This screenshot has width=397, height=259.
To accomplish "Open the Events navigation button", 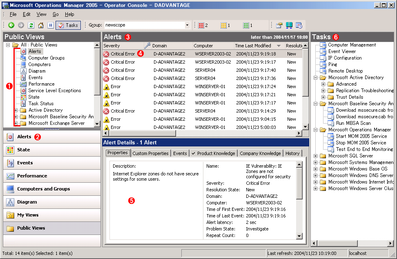I will [x=52, y=163].
